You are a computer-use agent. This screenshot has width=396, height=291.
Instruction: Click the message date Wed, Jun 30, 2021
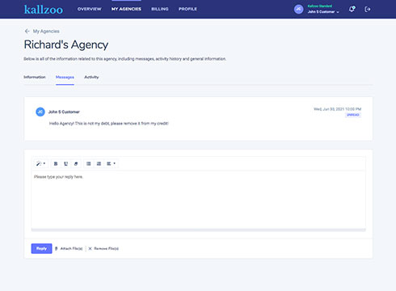pos(337,109)
